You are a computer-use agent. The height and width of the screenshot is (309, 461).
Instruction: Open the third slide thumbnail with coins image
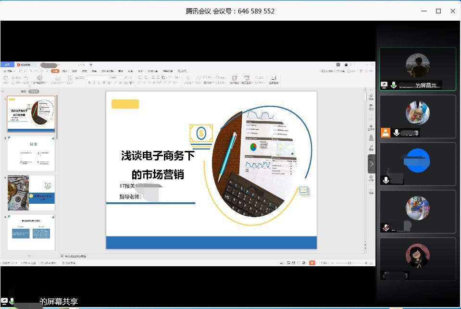click(31, 193)
